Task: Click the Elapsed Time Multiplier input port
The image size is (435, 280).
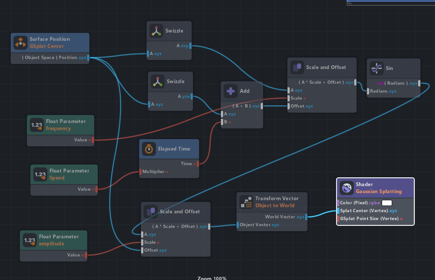Action: point(141,172)
